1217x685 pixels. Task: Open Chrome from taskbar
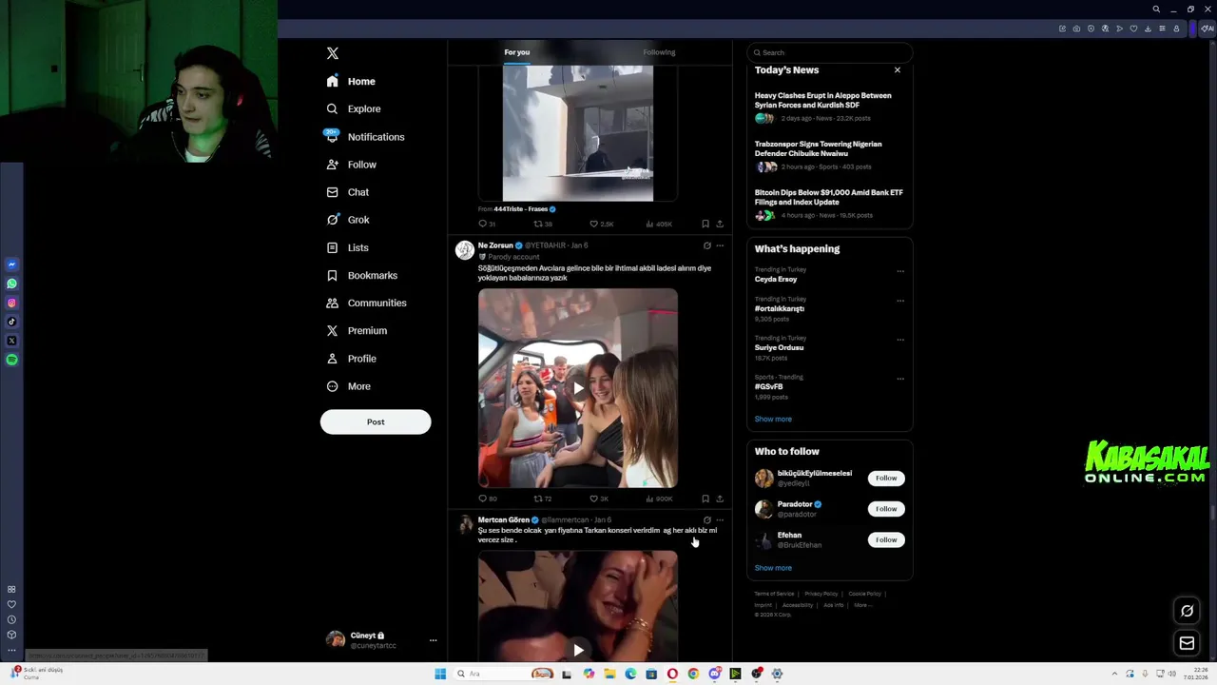pyautogui.click(x=693, y=674)
